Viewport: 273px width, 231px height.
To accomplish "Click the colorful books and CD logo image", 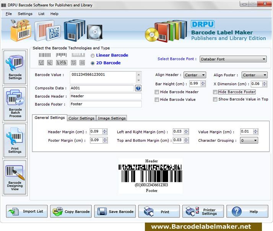I will coord(166,31).
